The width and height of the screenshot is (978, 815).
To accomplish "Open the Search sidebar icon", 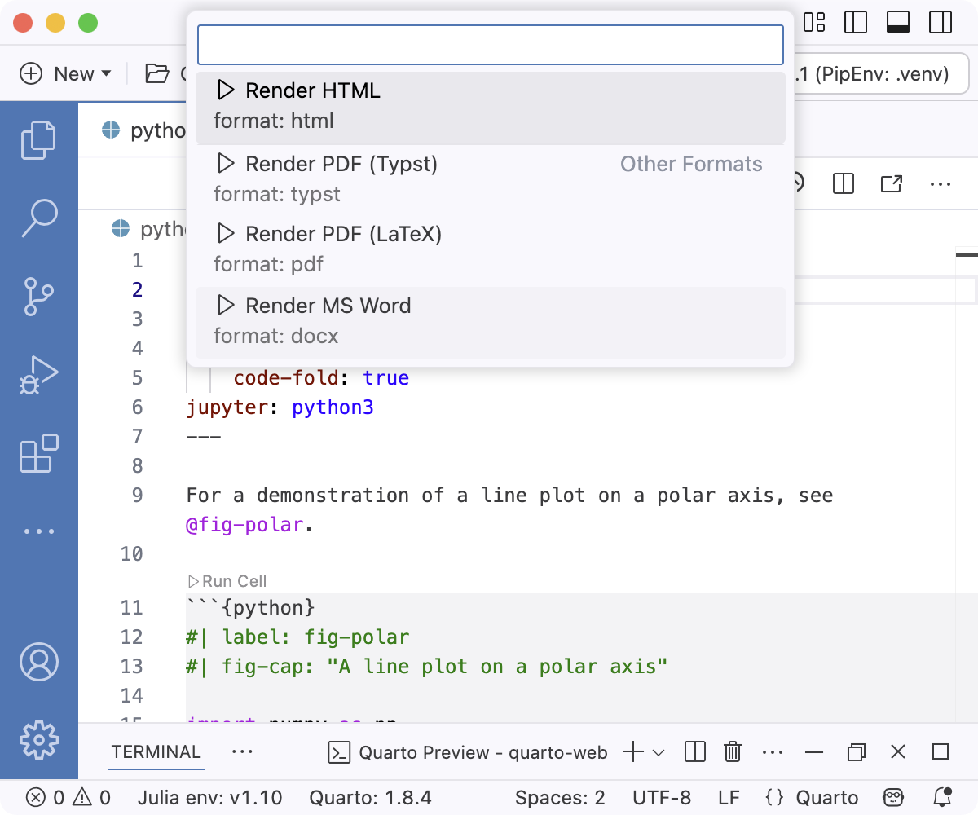I will click(x=38, y=218).
